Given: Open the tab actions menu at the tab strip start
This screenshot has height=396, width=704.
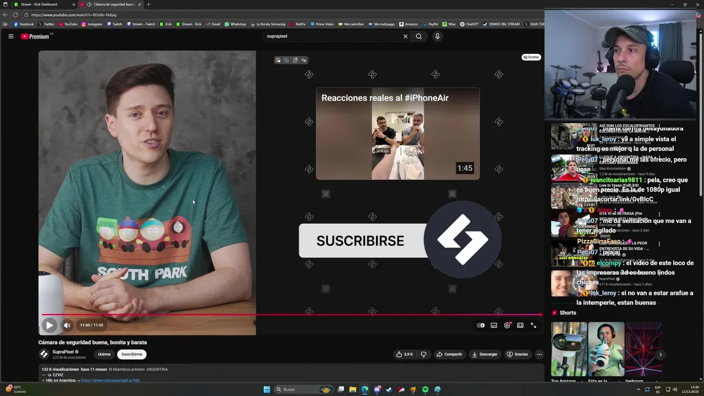Looking at the screenshot, I should tap(5, 4).
